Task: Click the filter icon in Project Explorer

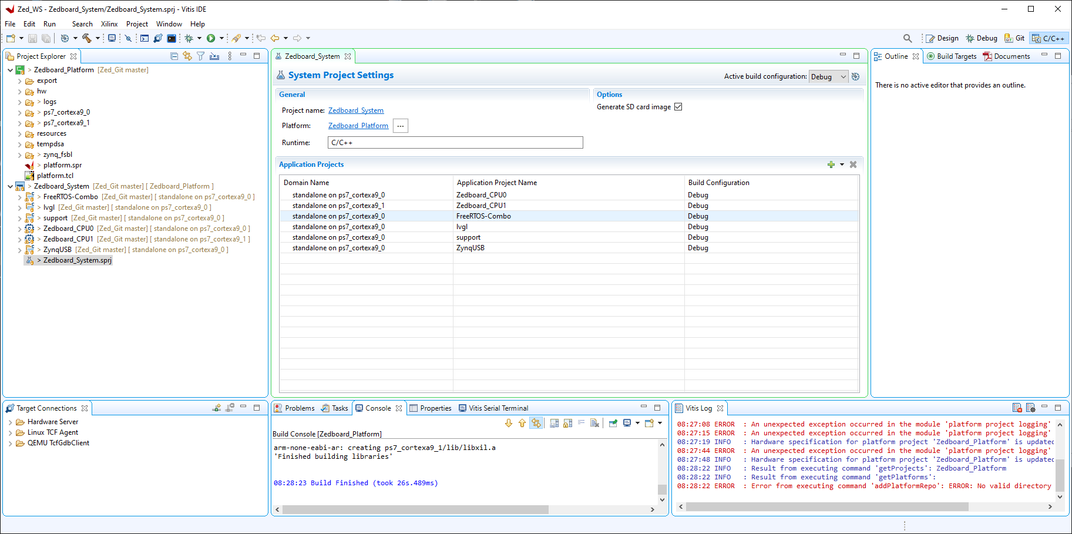Action: click(x=201, y=56)
